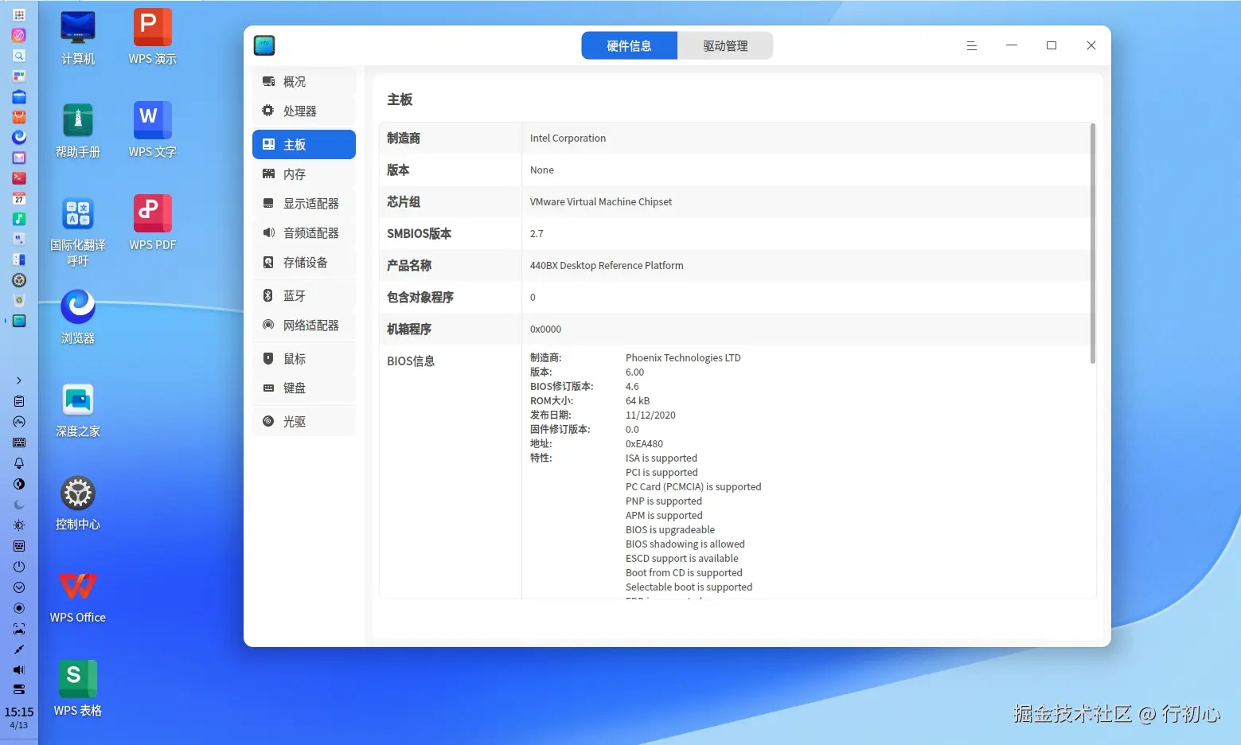Screen dimensions: 1241x745
Task: Select 存储设备 in the sidebar
Action: [304, 263]
